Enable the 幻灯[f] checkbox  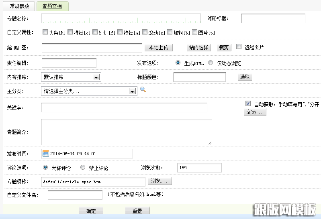tap(95, 32)
